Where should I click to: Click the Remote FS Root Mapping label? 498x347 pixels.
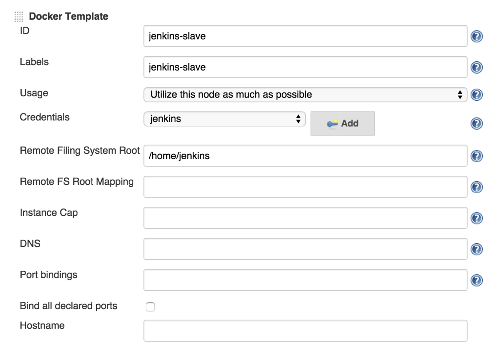click(77, 182)
